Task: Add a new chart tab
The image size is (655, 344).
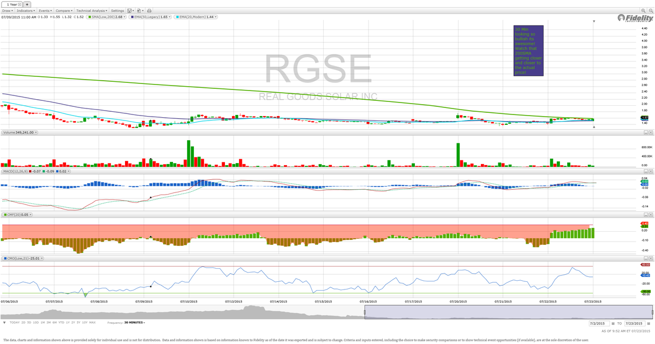Action: tap(27, 4)
